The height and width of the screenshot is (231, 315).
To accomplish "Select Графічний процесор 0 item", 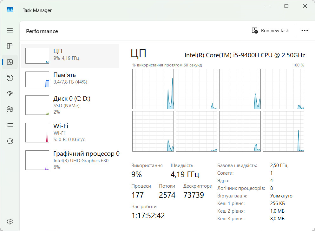I will 70,160.
